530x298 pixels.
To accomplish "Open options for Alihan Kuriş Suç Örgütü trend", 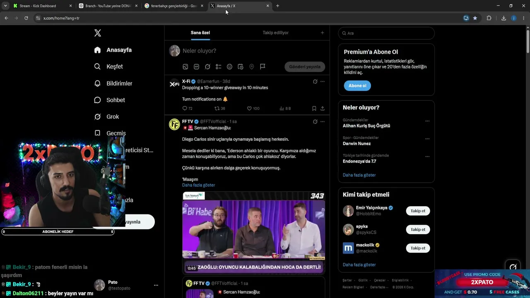I will click(427, 121).
